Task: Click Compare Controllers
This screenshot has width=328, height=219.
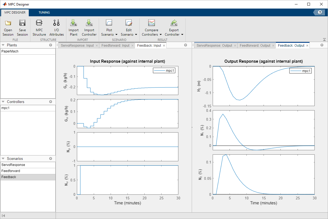Action: coord(152,27)
